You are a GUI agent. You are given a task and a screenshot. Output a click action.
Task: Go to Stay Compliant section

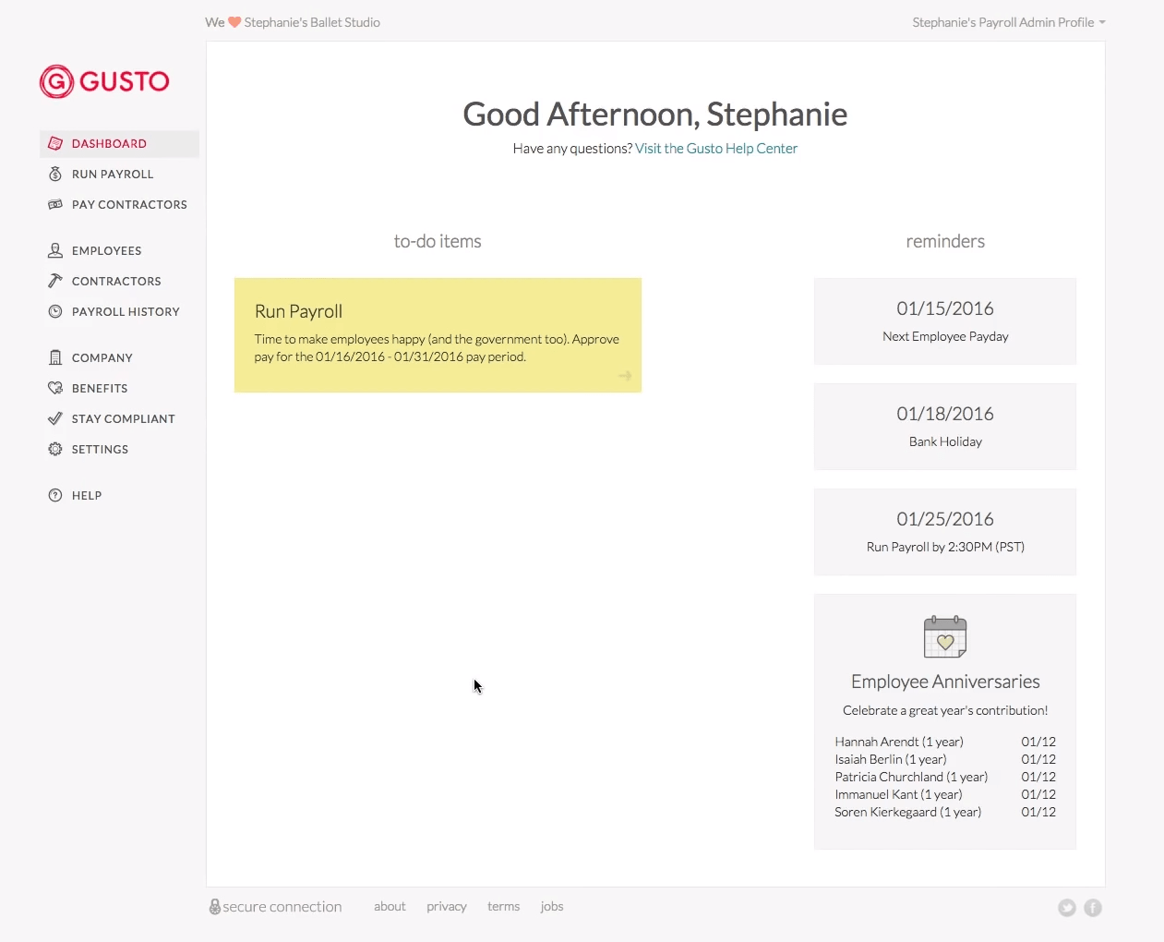[x=123, y=418]
